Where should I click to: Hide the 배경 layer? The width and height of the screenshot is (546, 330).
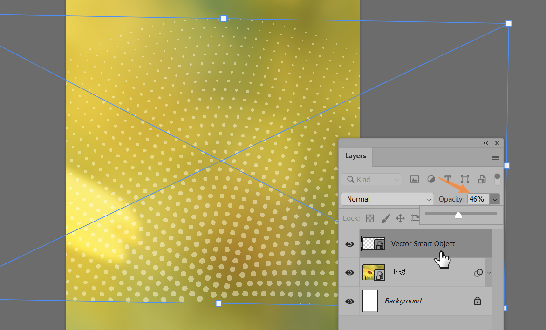tap(349, 273)
